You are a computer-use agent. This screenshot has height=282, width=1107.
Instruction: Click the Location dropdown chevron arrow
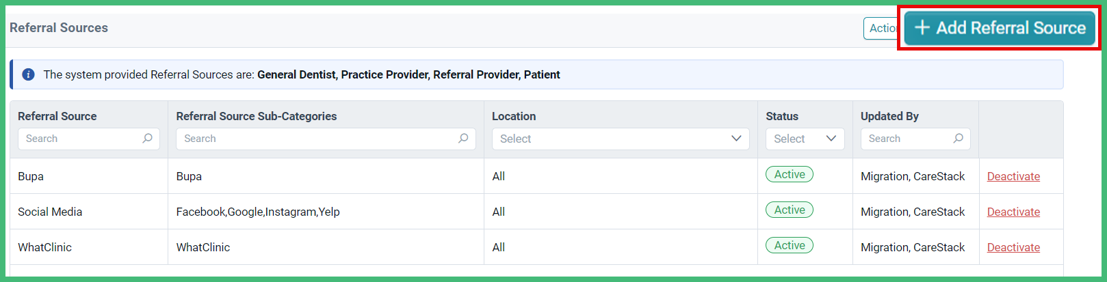click(736, 139)
